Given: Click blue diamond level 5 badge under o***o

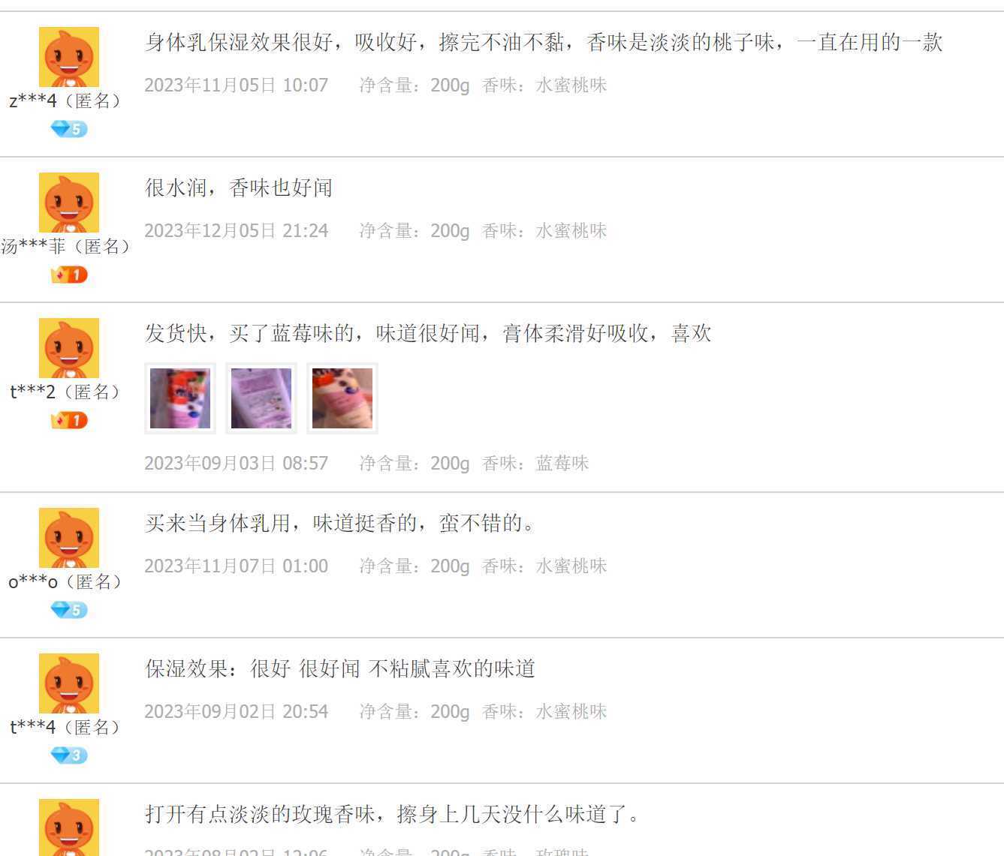Looking at the screenshot, I should pos(69,610).
